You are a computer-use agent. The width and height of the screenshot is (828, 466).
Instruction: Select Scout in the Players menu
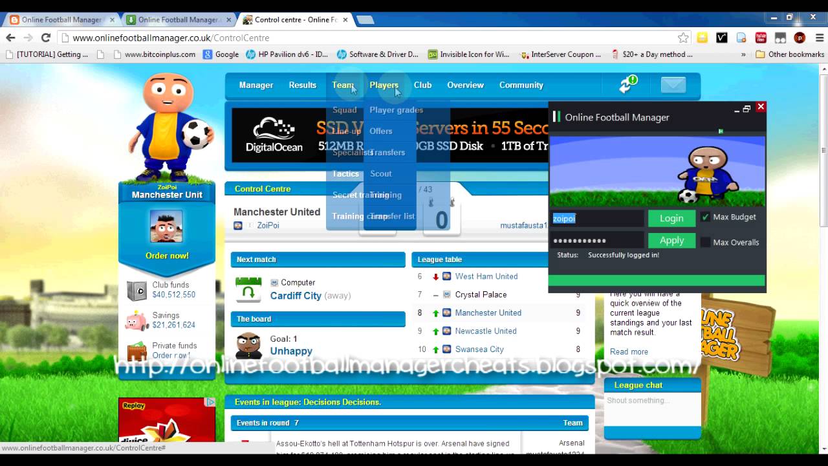coord(381,173)
